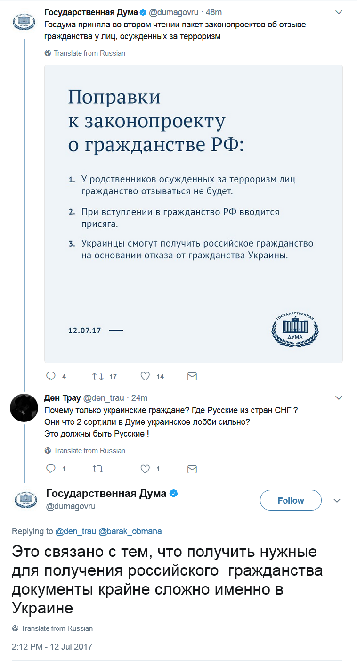Viewport: 357px width, 661px height.
Task: Share Ден Трау's tweet via message
Action: click(x=192, y=469)
